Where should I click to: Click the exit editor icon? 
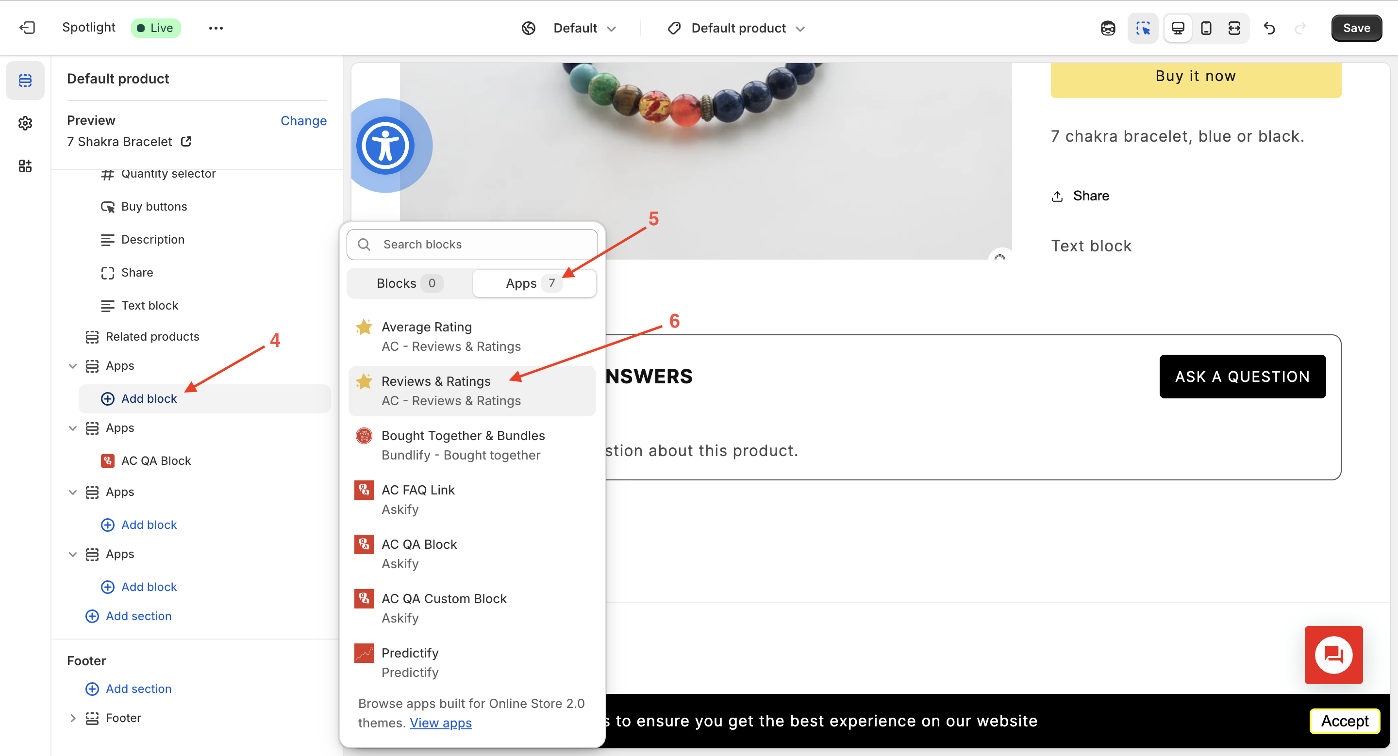27,28
